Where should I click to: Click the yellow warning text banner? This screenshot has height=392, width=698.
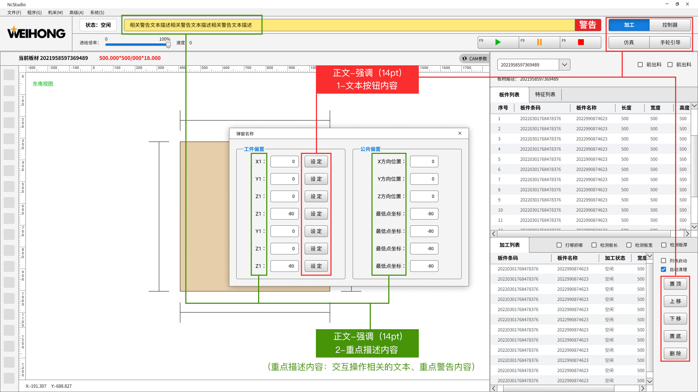[349, 25]
